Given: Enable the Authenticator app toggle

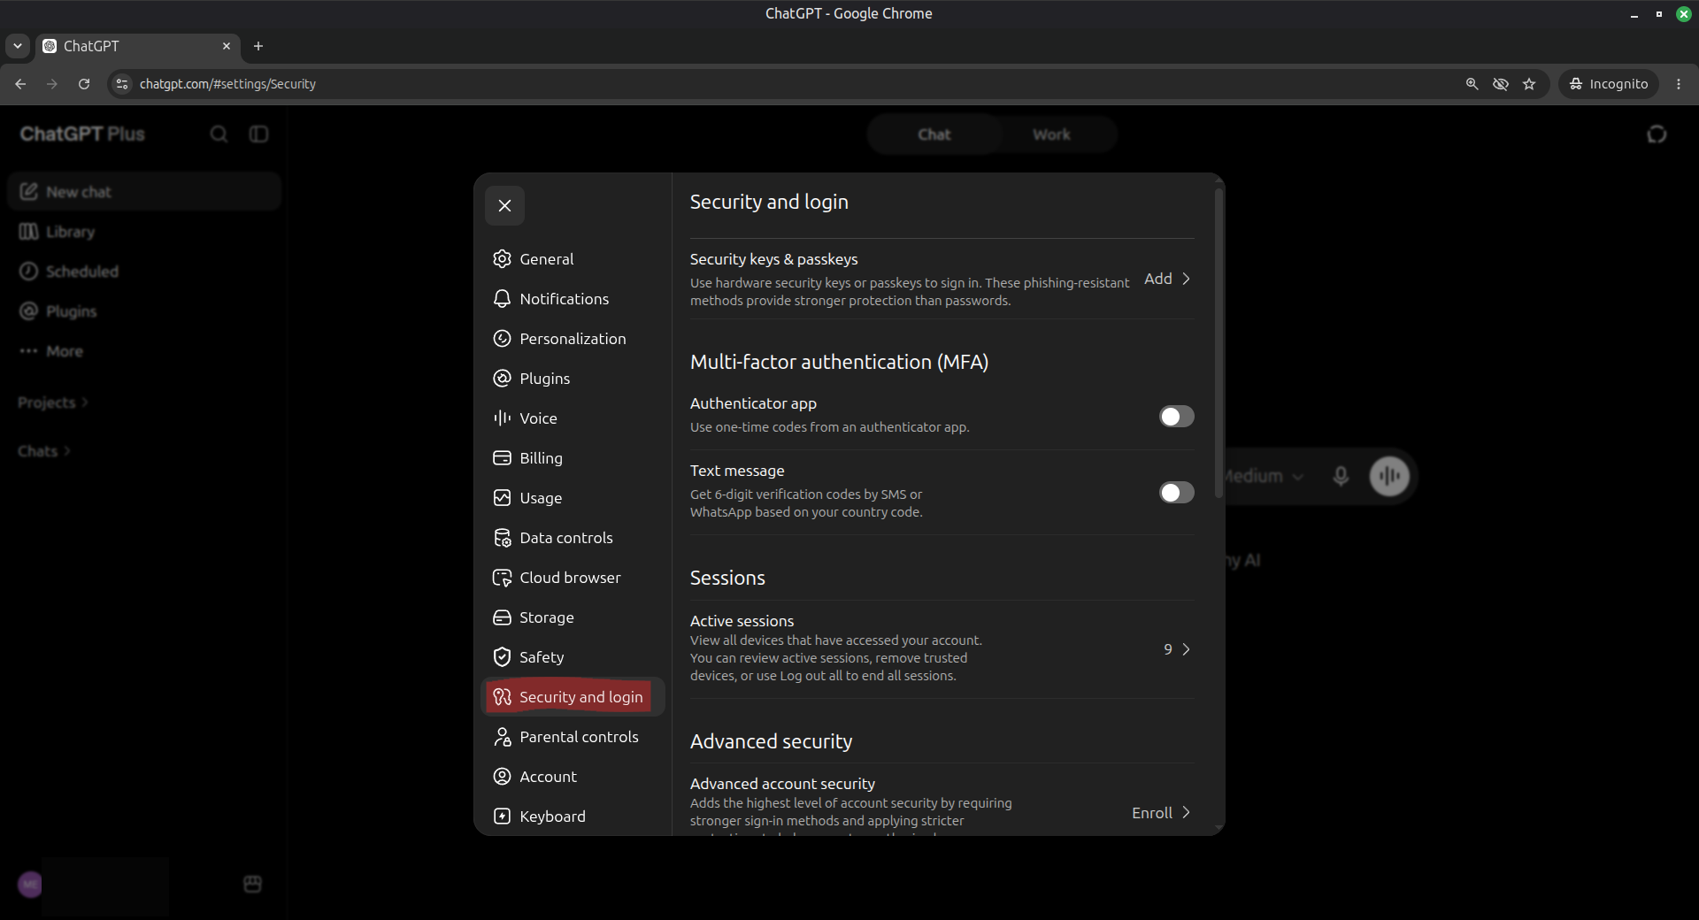Looking at the screenshot, I should coord(1176,417).
